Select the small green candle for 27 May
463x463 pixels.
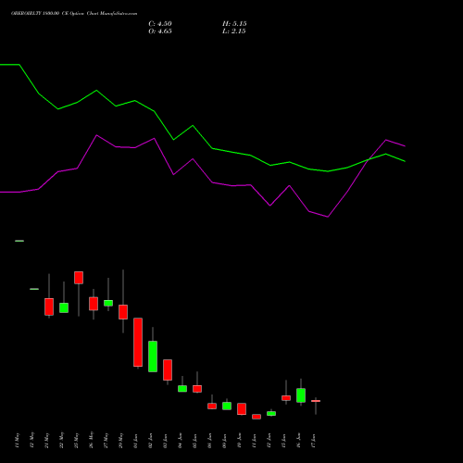tap(108, 303)
